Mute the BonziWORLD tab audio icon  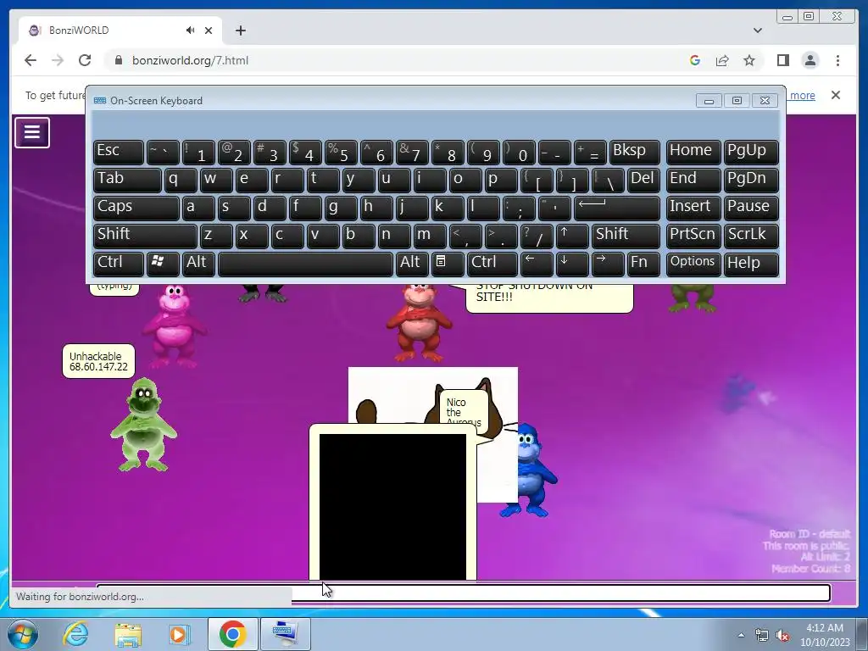point(191,31)
